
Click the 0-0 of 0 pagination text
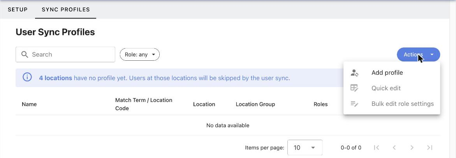[x=351, y=147]
